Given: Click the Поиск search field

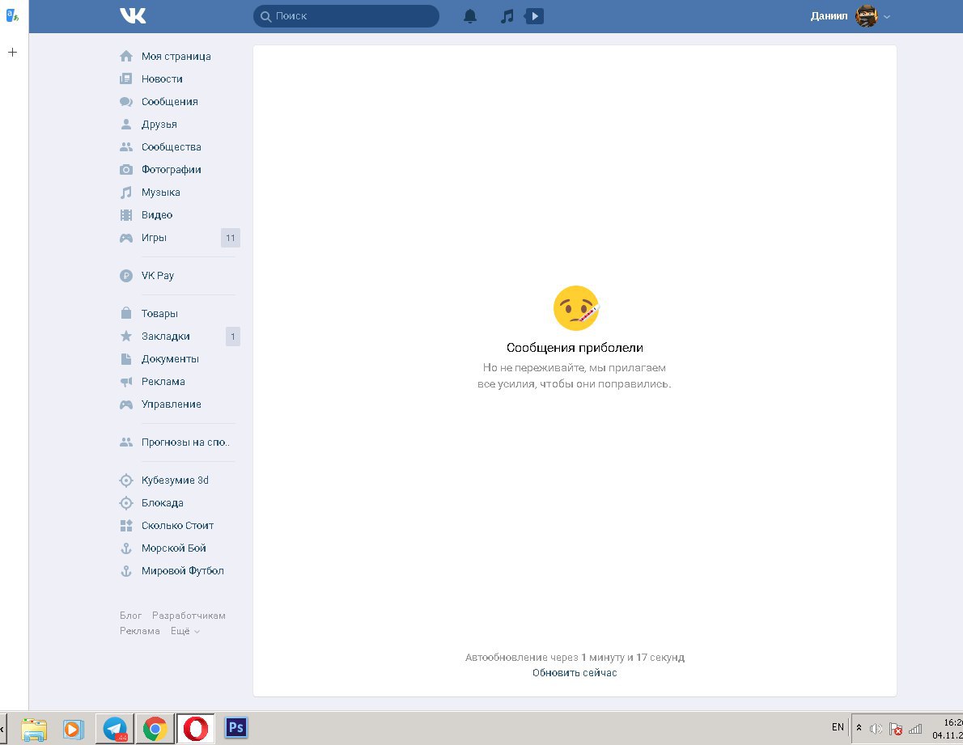Looking at the screenshot, I should [x=346, y=16].
